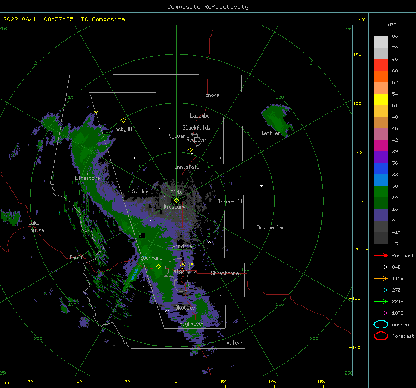Click the 39 dBZ purple color swatch
Viewport: 416px width, 388px height.
coord(381,157)
